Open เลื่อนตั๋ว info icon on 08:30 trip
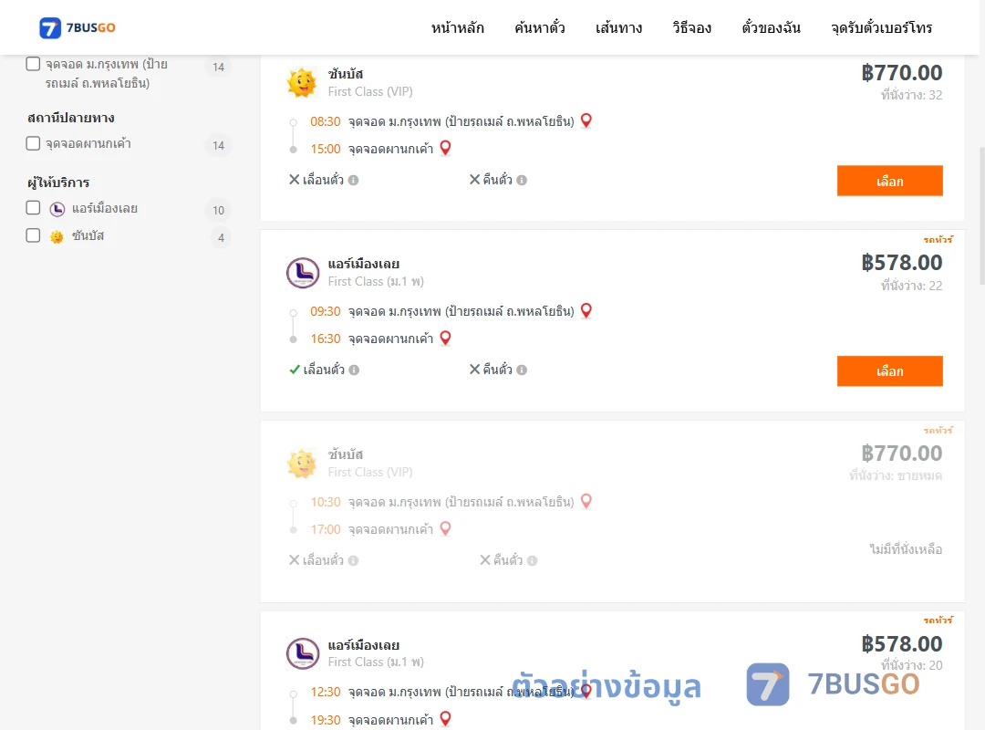The width and height of the screenshot is (985, 730). click(x=354, y=181)
